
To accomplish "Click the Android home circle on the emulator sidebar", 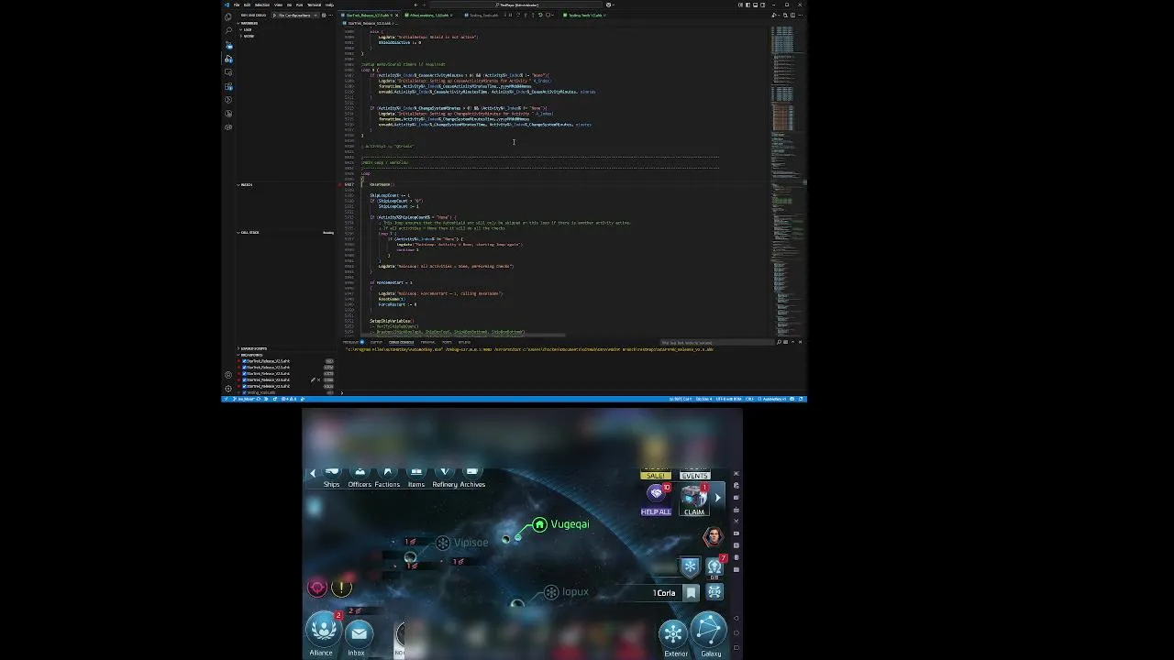I will [737, 632].
